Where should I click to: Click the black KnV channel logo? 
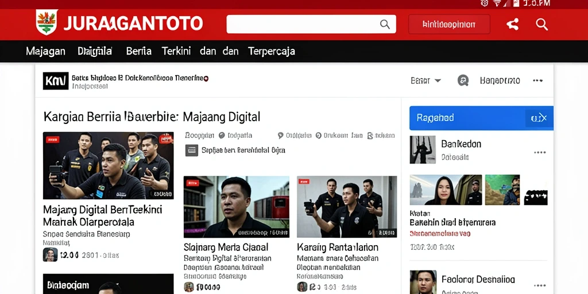pos(56,80)
